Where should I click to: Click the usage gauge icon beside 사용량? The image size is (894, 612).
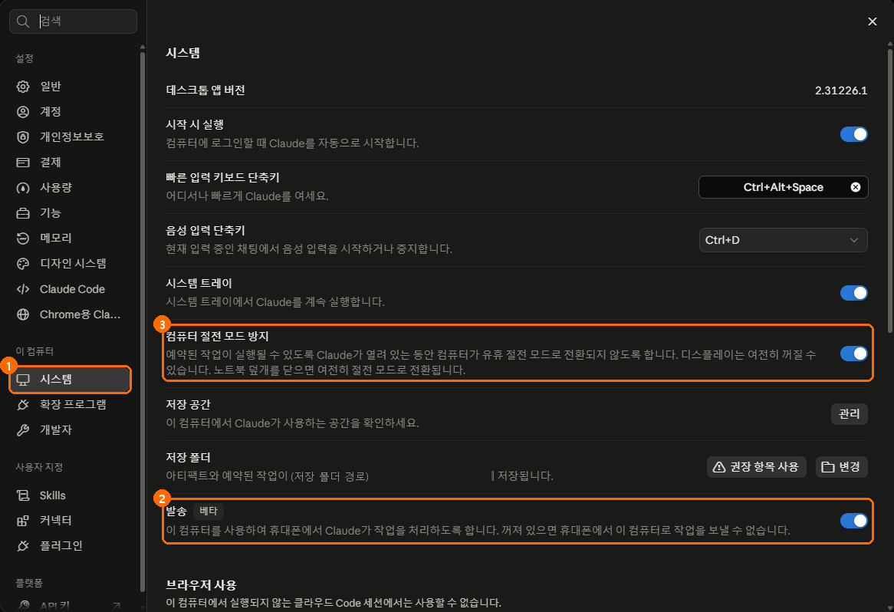[x=23, y=188]
